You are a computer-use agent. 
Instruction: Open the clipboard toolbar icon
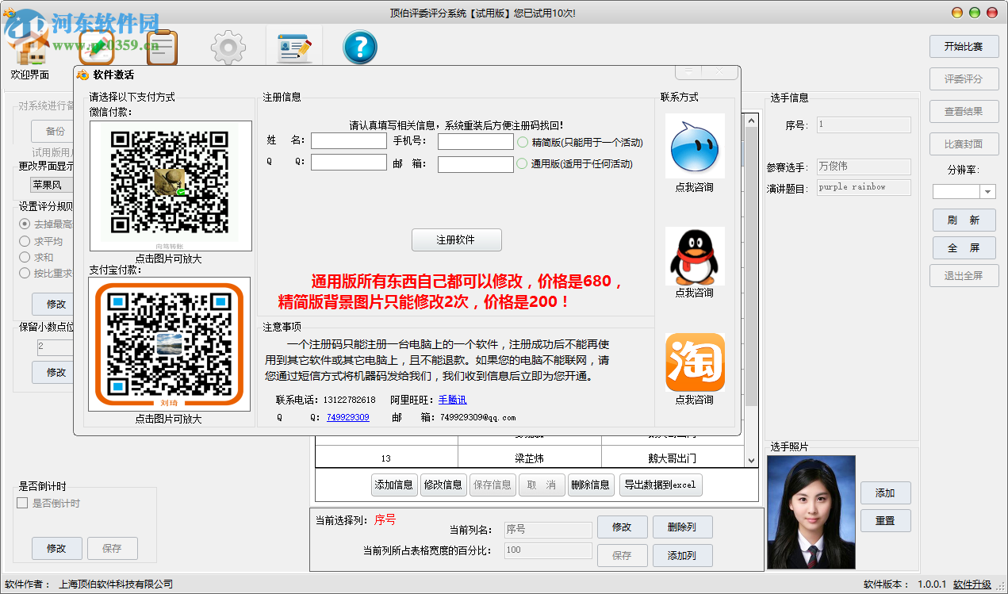(x=161, y=46)
